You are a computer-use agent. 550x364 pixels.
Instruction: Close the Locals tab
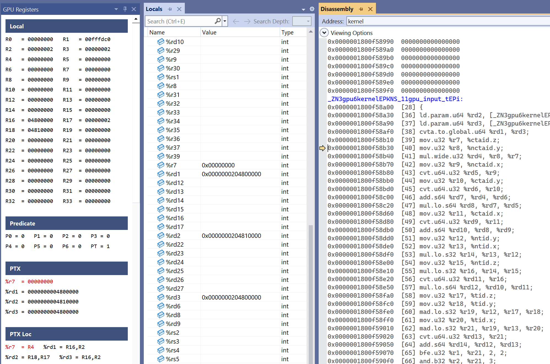click(179, 9)
